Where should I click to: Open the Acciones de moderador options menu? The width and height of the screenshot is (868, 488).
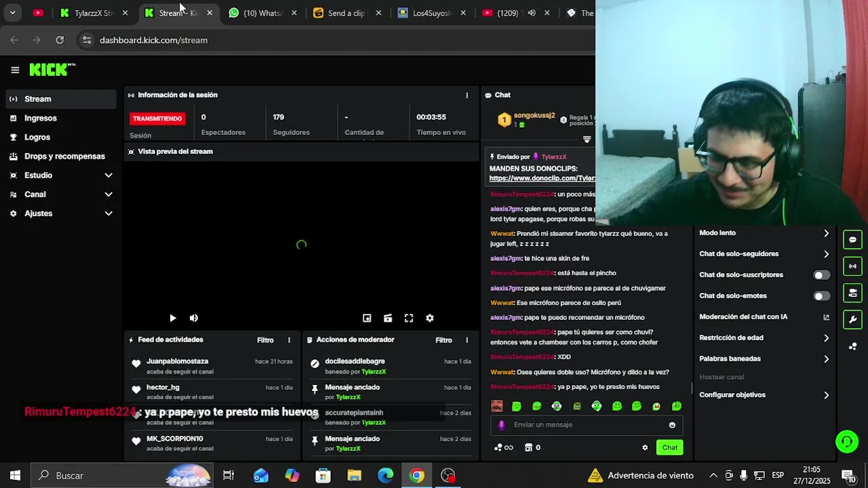tap(467, 340)
